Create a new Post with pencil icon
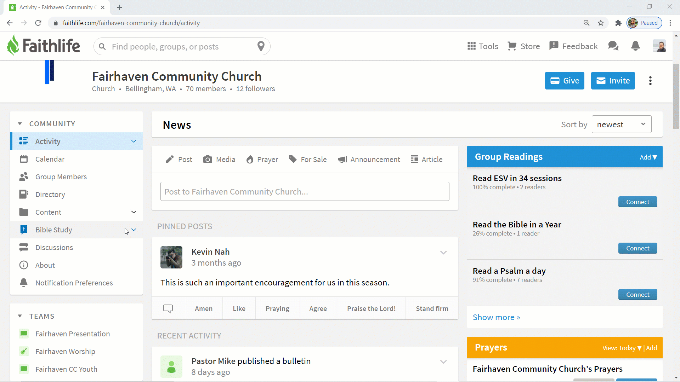This screenshot has height=382, width=680. pyautogui.click(x=179, y=160)
